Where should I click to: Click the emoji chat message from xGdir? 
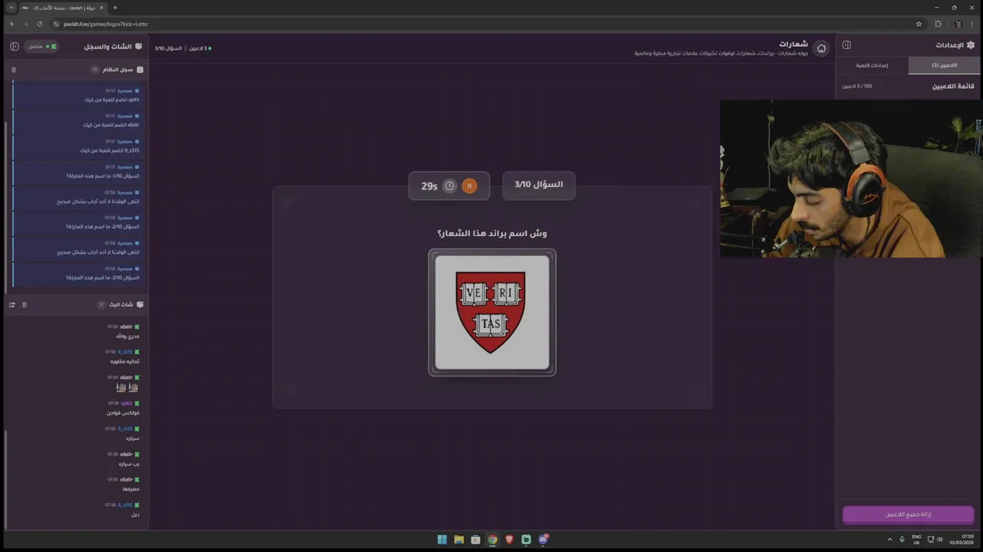[x=123, y=383]
